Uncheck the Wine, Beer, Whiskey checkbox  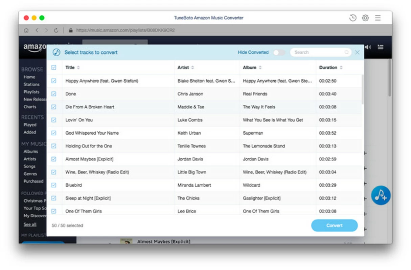(x=54, y=172)
